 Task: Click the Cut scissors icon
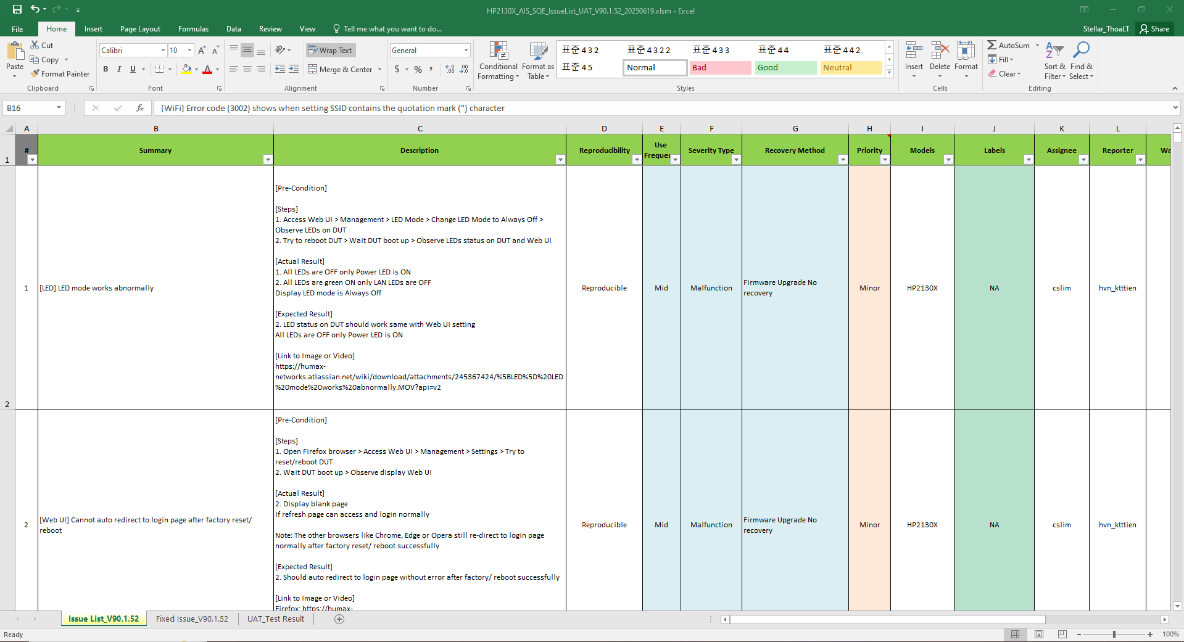(35, 45)
